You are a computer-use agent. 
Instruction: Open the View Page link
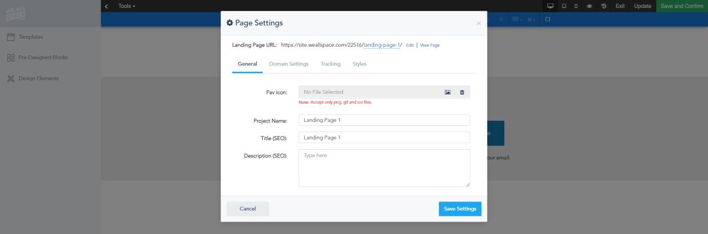pyautogui.click(x=429, y=45)
